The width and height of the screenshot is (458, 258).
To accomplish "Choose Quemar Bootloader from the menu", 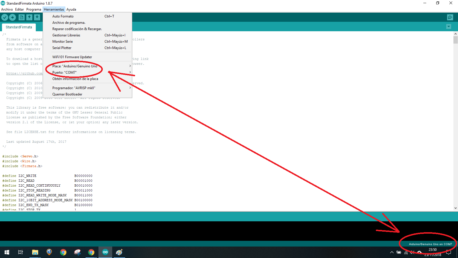I will [x=67, y=94].
